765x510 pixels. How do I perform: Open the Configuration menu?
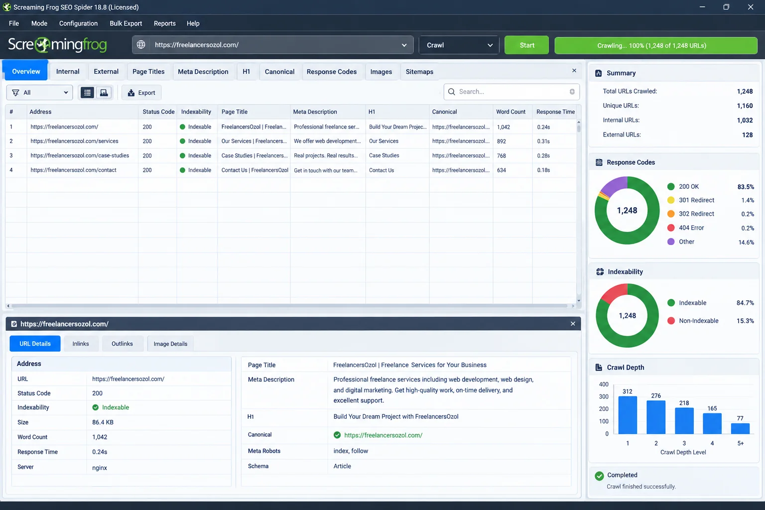(78, 23)
